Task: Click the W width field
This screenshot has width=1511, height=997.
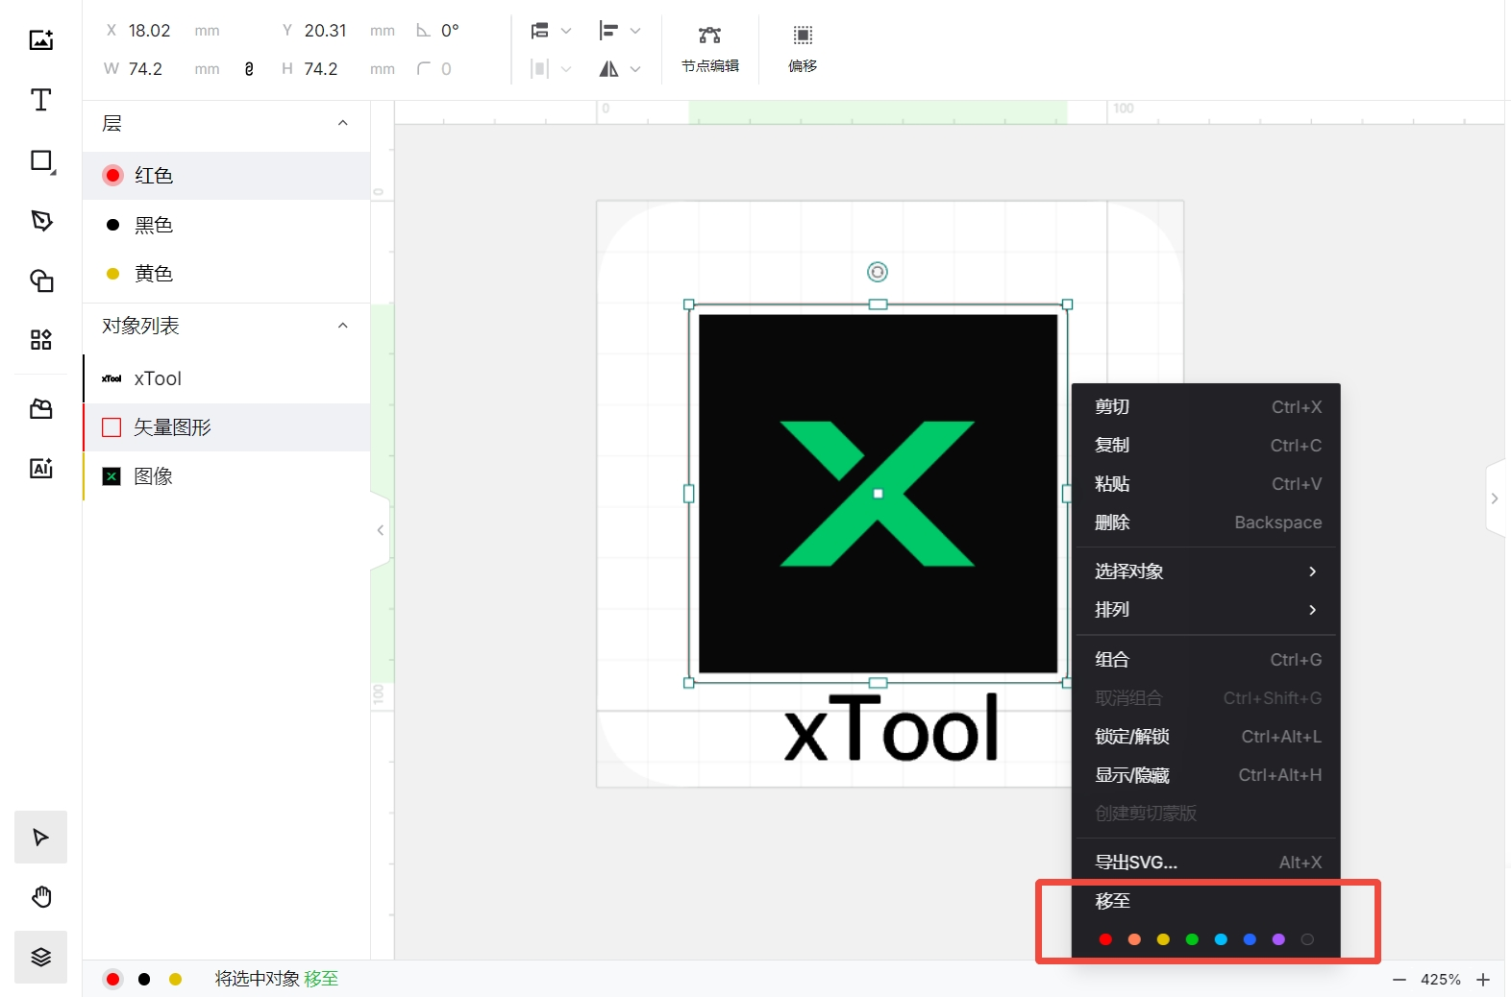Action: pyautogui.click(x=161, y=69)
